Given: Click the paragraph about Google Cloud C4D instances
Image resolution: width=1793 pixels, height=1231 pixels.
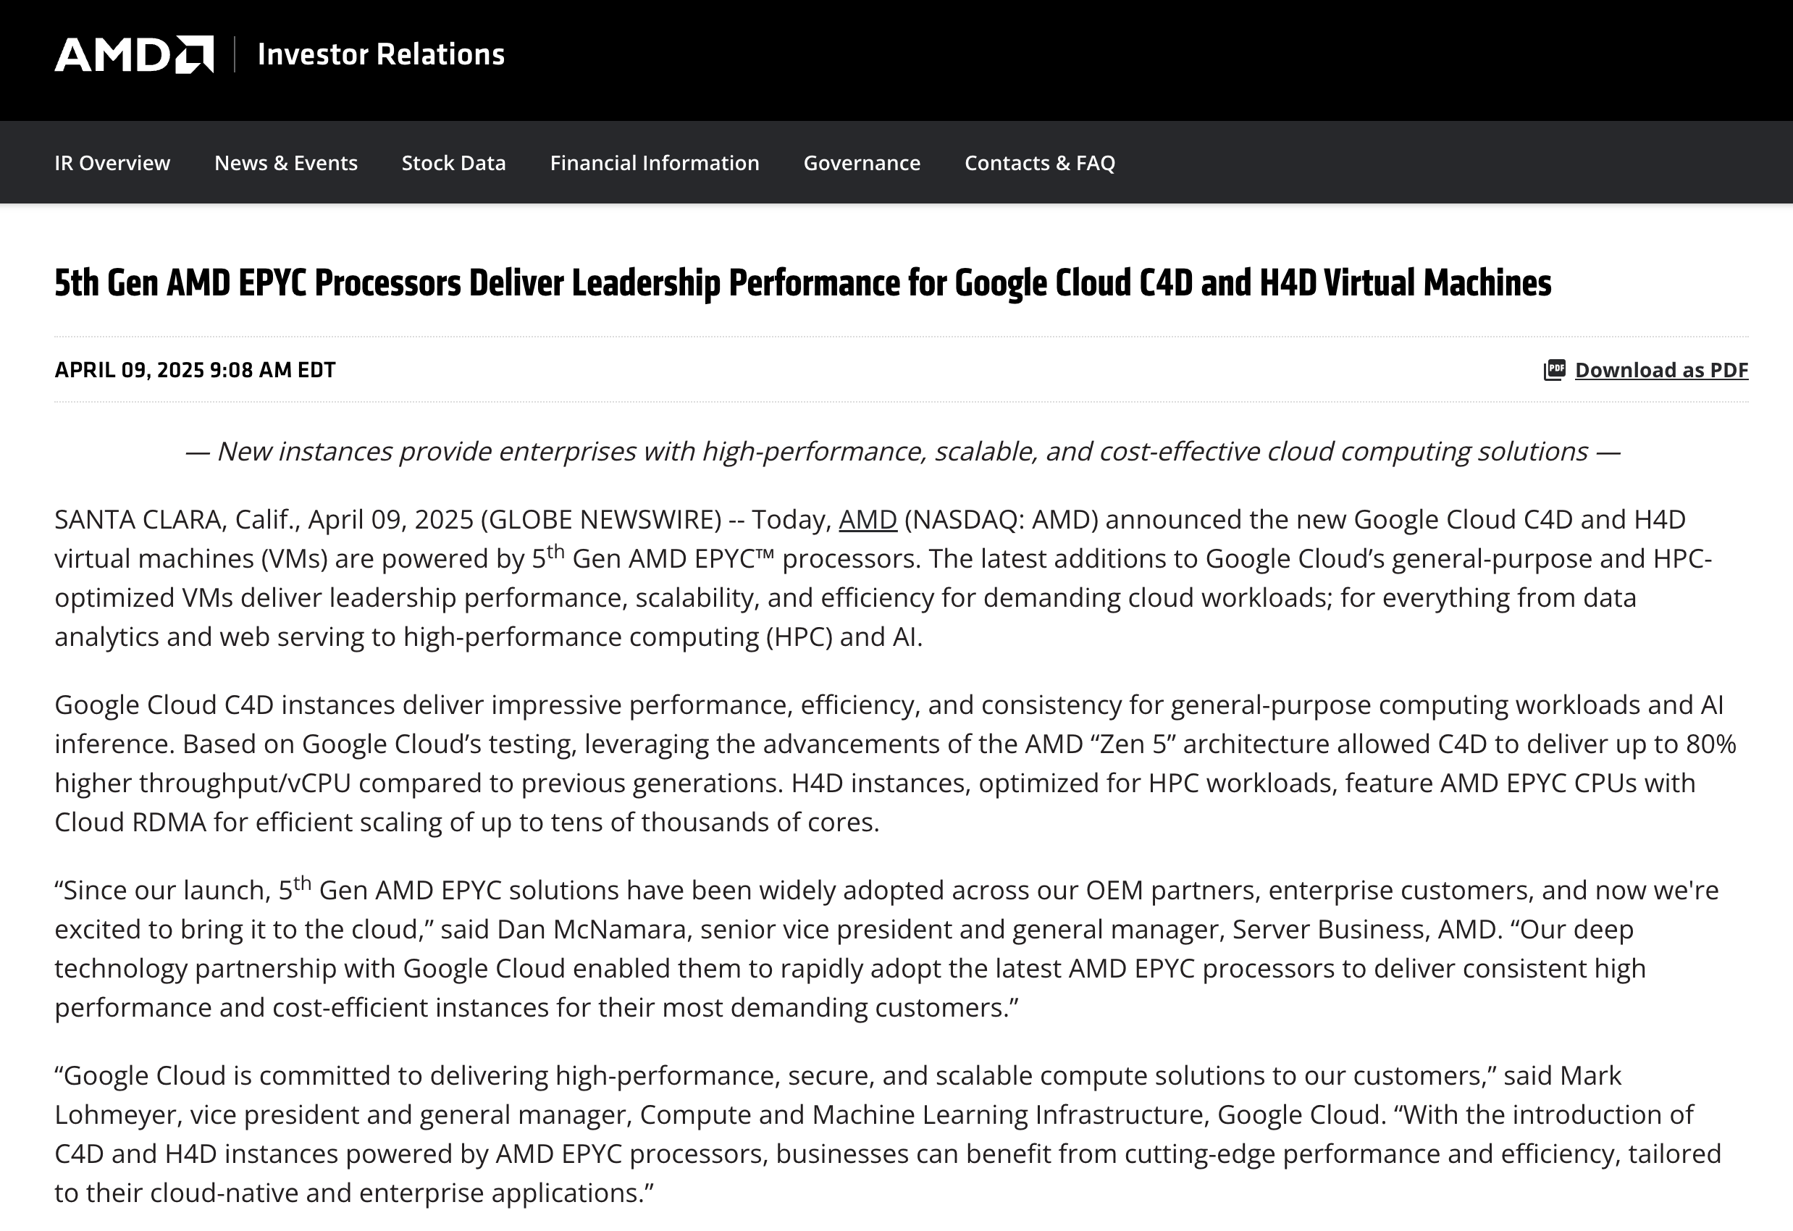Looking at the screenshot, I should (895, 764).
